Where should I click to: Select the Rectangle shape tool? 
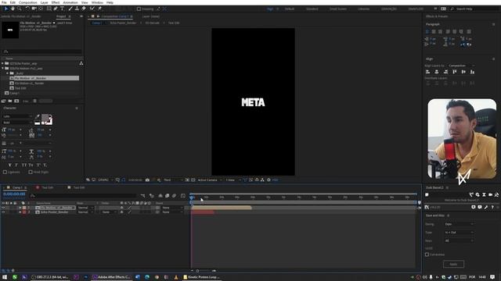pos(49,9)
